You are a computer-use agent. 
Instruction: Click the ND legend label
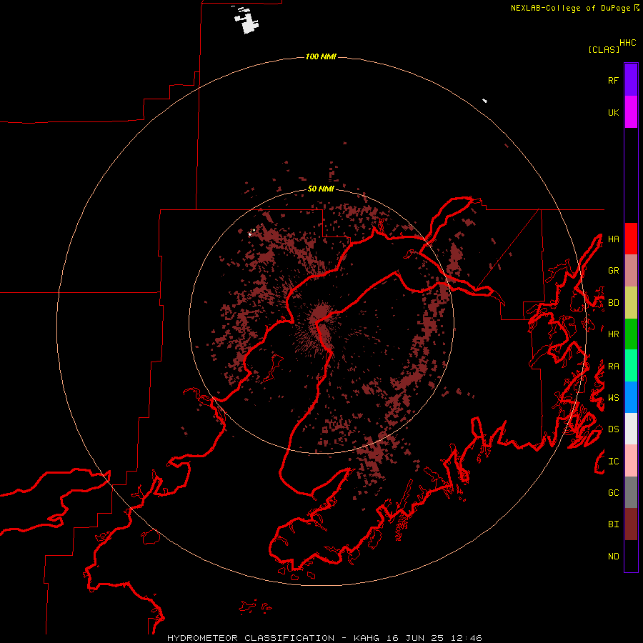[x=613, y=556]
